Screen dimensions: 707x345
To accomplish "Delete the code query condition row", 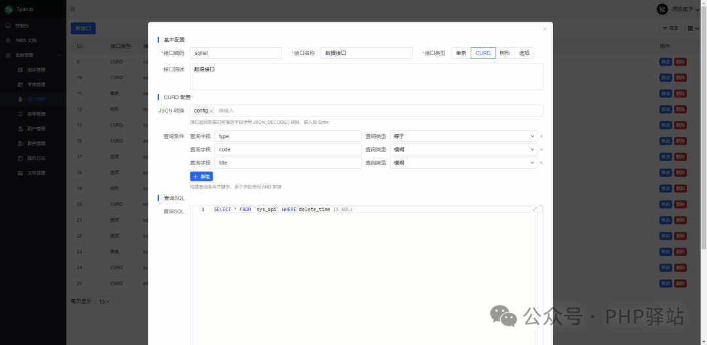I will tap(541, 150).
